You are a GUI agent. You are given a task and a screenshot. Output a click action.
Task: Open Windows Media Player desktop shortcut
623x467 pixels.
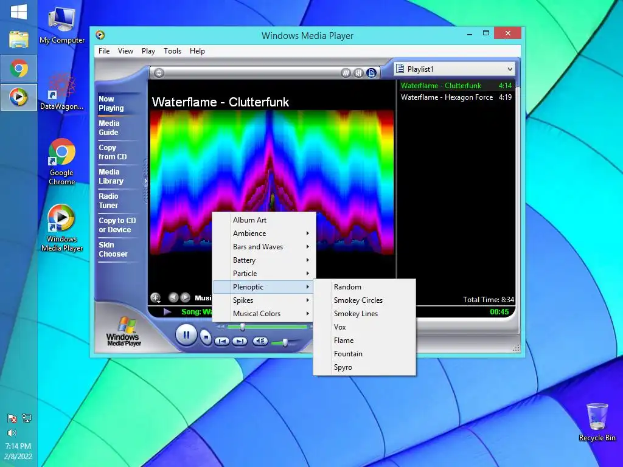point(61,228)
